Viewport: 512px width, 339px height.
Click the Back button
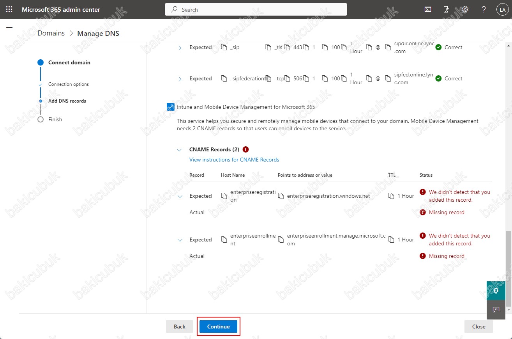tap(180, 327)
